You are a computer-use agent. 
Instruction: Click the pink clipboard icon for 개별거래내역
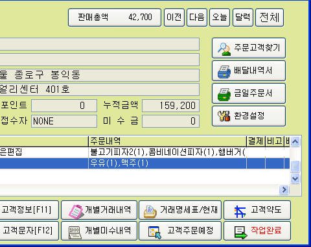(x=75, y=211)
